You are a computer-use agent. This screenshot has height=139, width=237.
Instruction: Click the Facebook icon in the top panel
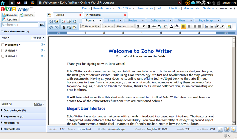point(26,3)
